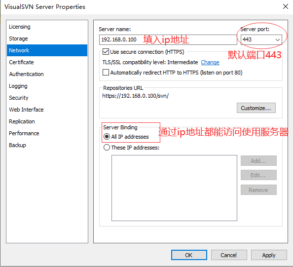Switch to the Logging settings
This screenshot has width=293, height=267.
(47, 86)
